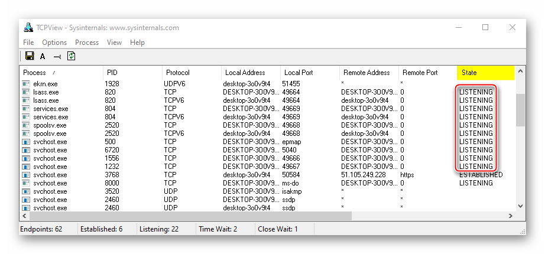Toggle show unconnected endpoints icon
The image size is (545, 254).
click(57, 57)
